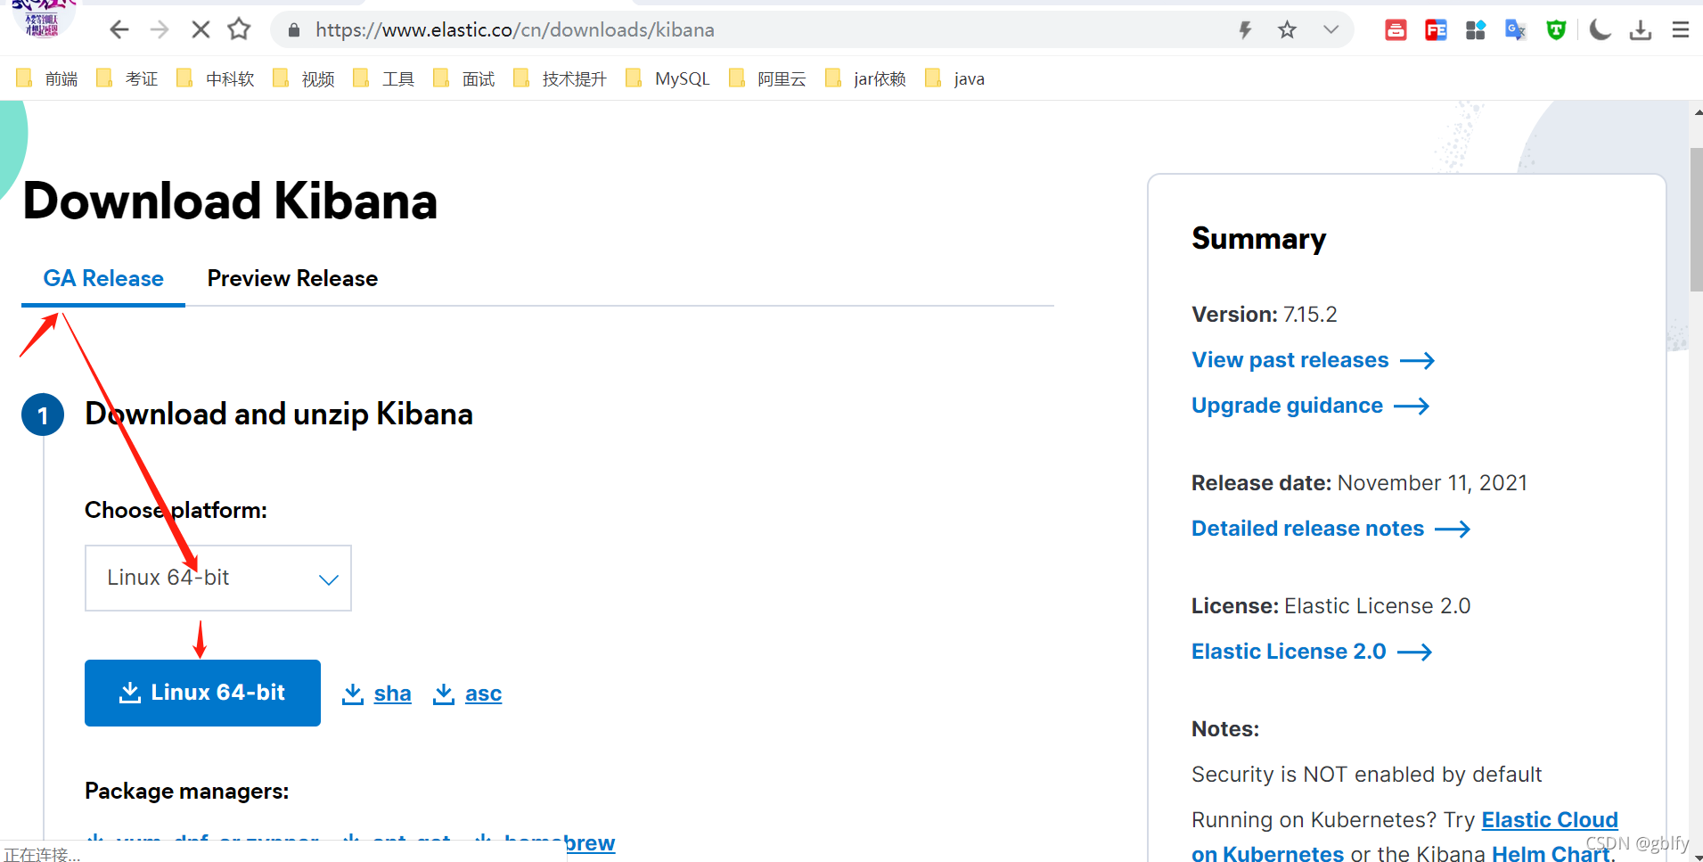The image size is (1703, 862).
Task: Open the Google Translate extension
Action: [1515, 29]
